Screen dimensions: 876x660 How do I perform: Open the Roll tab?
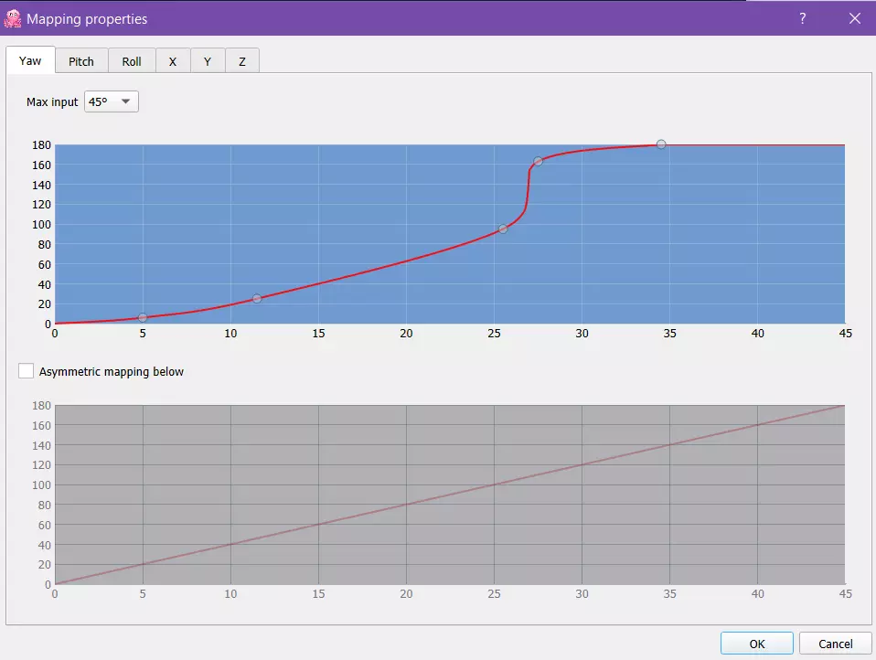[x=132, y=61]
